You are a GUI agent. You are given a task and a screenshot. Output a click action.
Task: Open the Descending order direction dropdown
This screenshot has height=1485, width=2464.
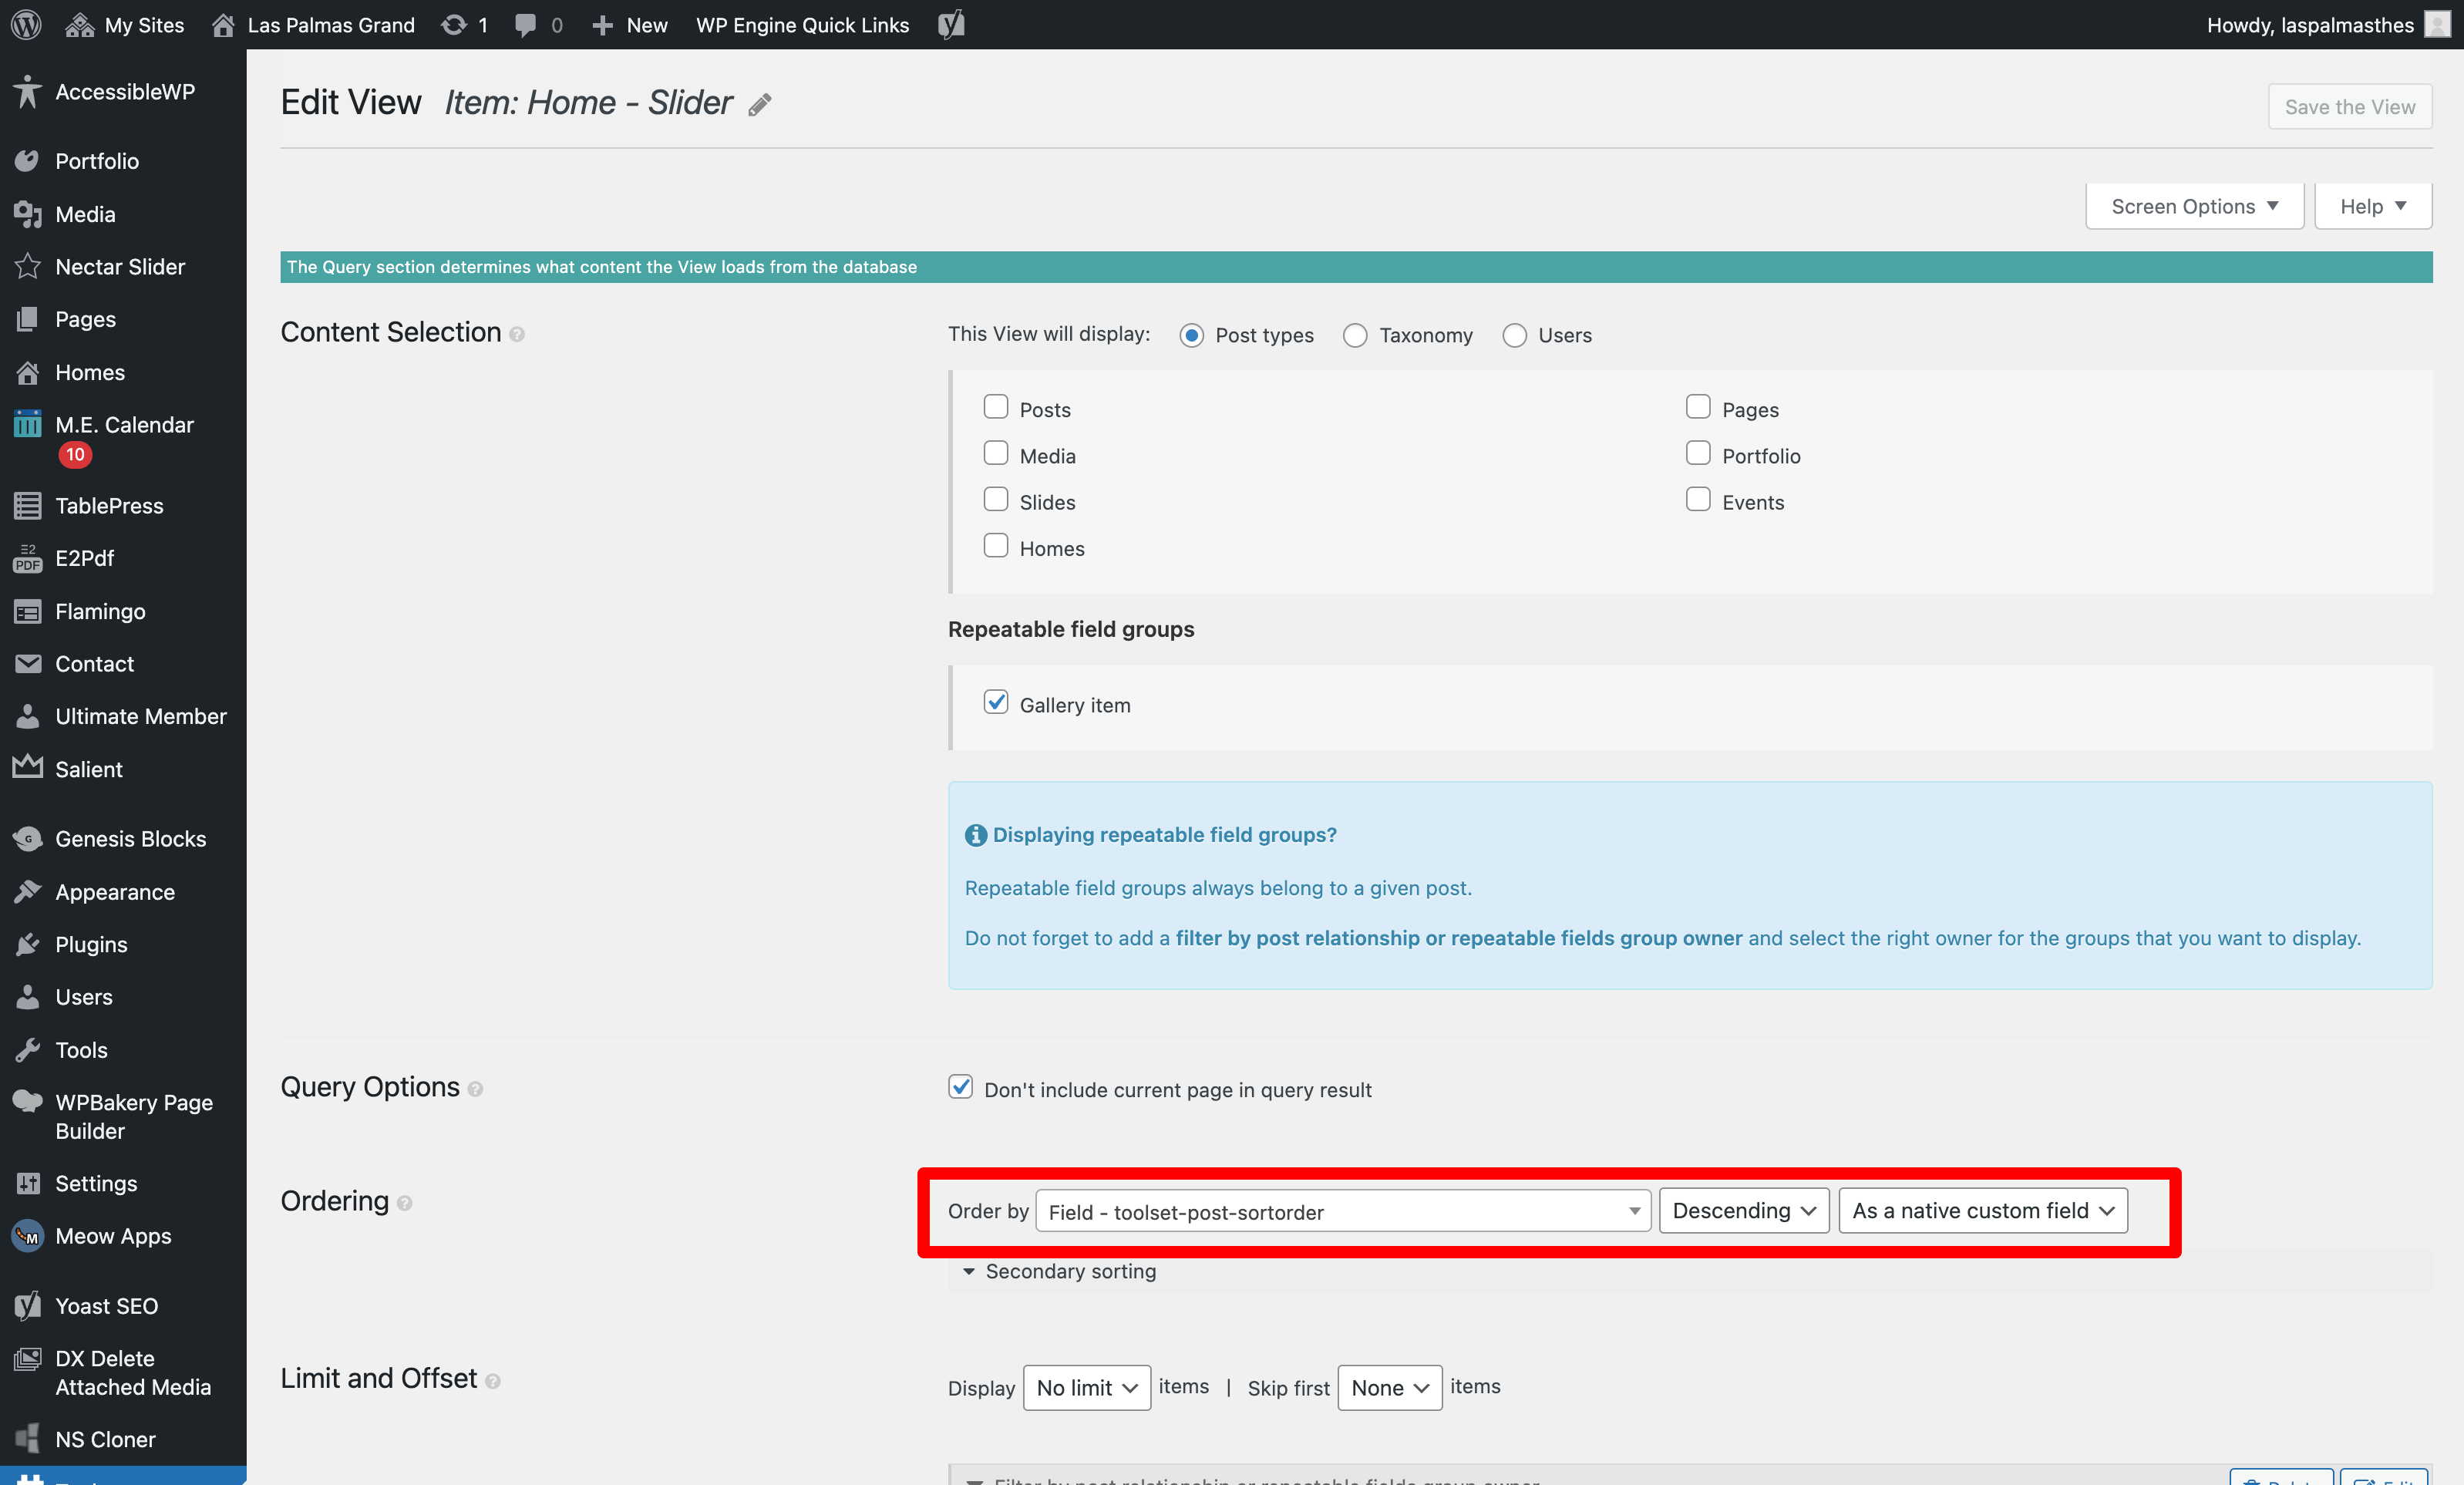pyautogui.click(x=1743, y=1211)
